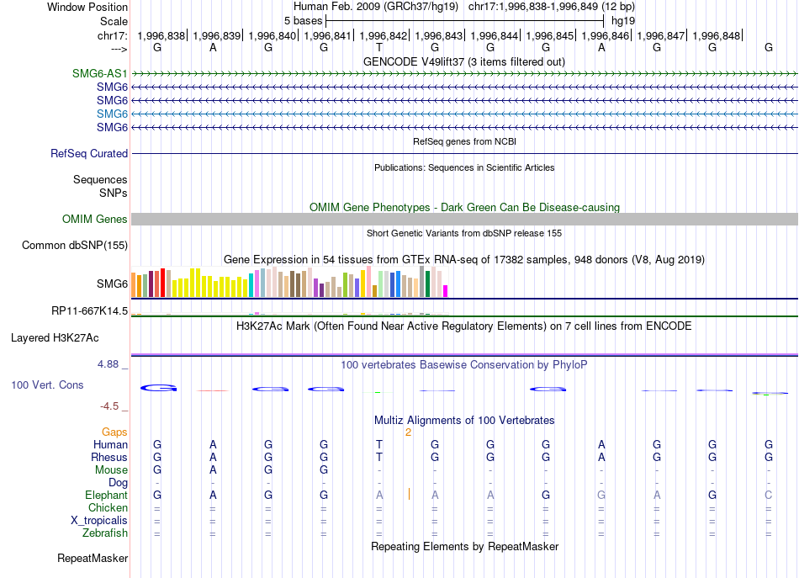Click the Mouse species label
Viewport: 799px width, 578px height.
coord(111,470)
